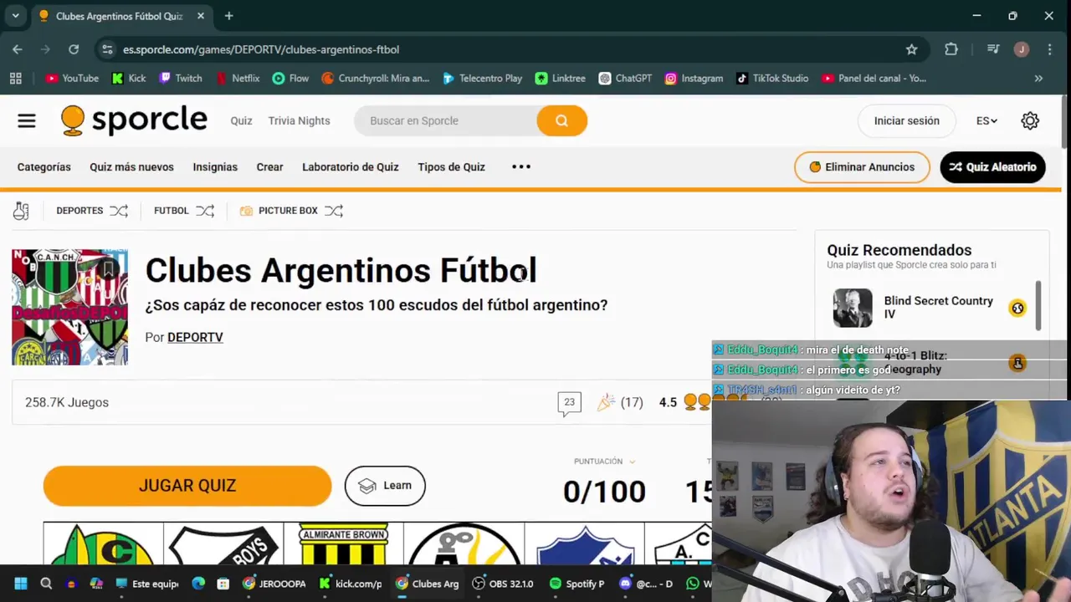Open Windows Start menu

click(x=21, y=584)
